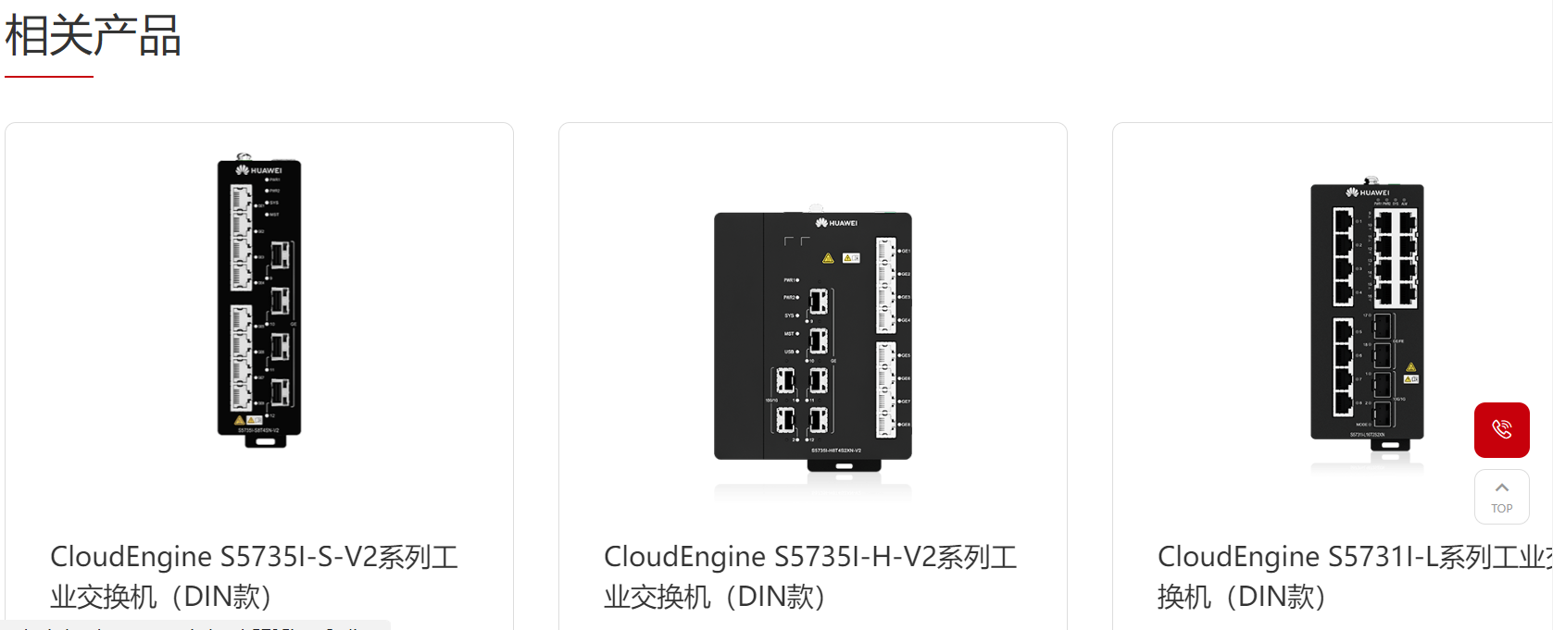This screenshot has height=630, width=1553.
Task: Click the PWR1 indicator on the S5735I-H-V2 switch
Action: pyautogui.click(x=791, y=280)
